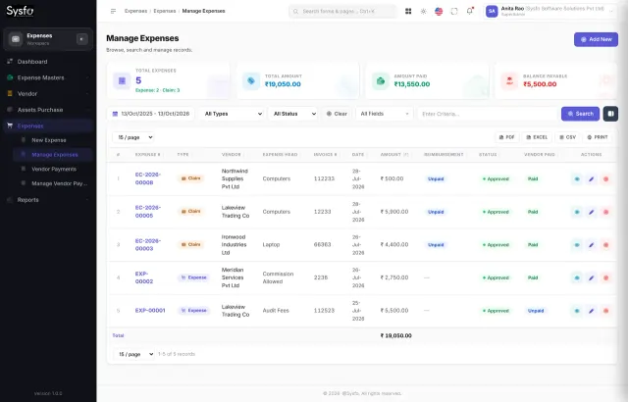Open Dashboard in the sidebar
628x402 pixels.
[x=48, y=62]
